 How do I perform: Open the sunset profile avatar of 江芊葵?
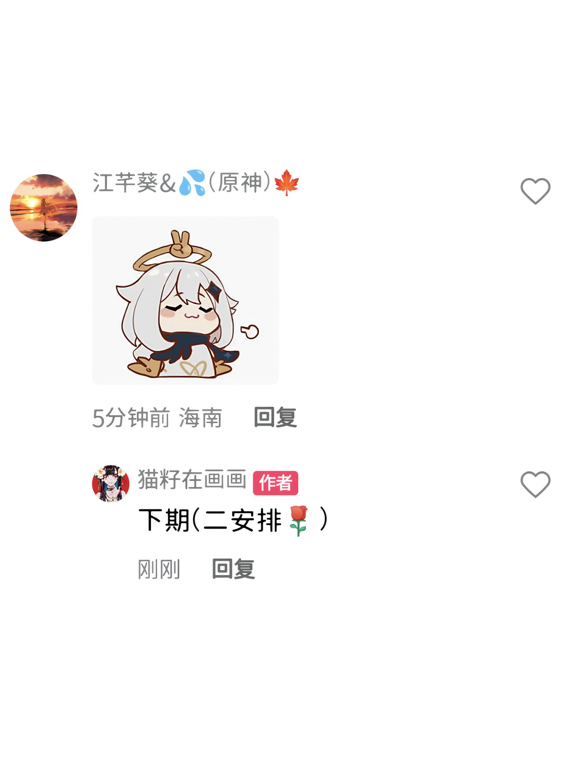tap(44, 208)
